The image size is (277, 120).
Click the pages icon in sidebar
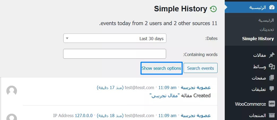271,78
